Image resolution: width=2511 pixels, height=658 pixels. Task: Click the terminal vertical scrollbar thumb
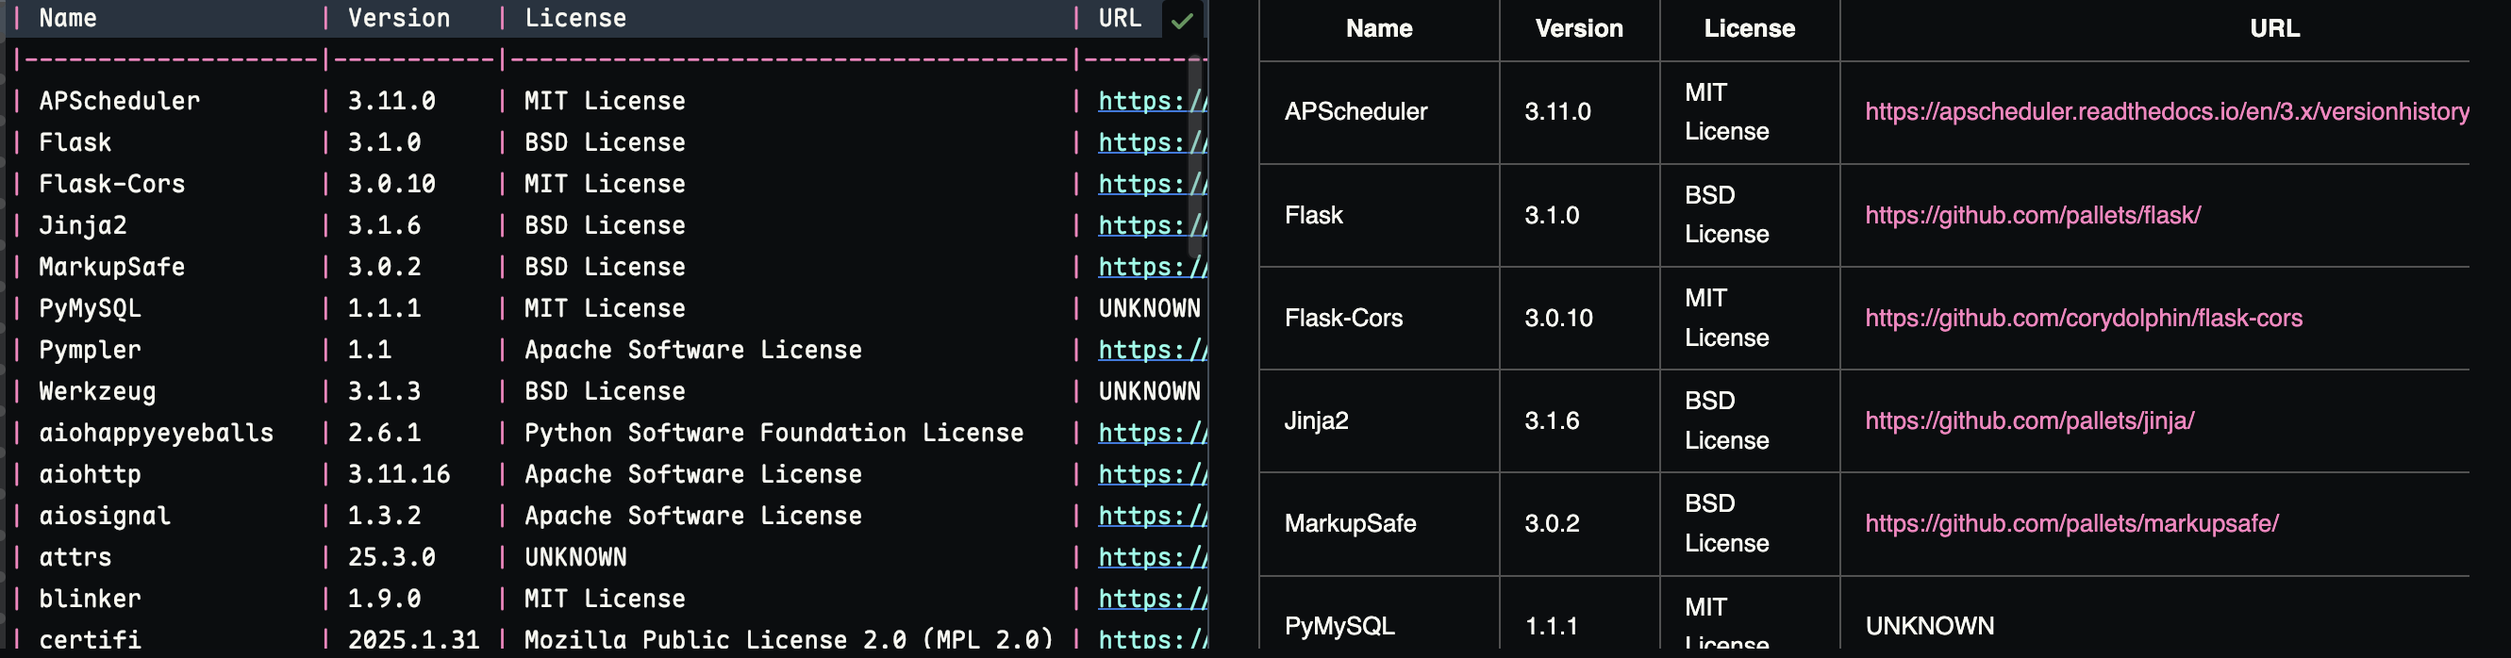1195,156
